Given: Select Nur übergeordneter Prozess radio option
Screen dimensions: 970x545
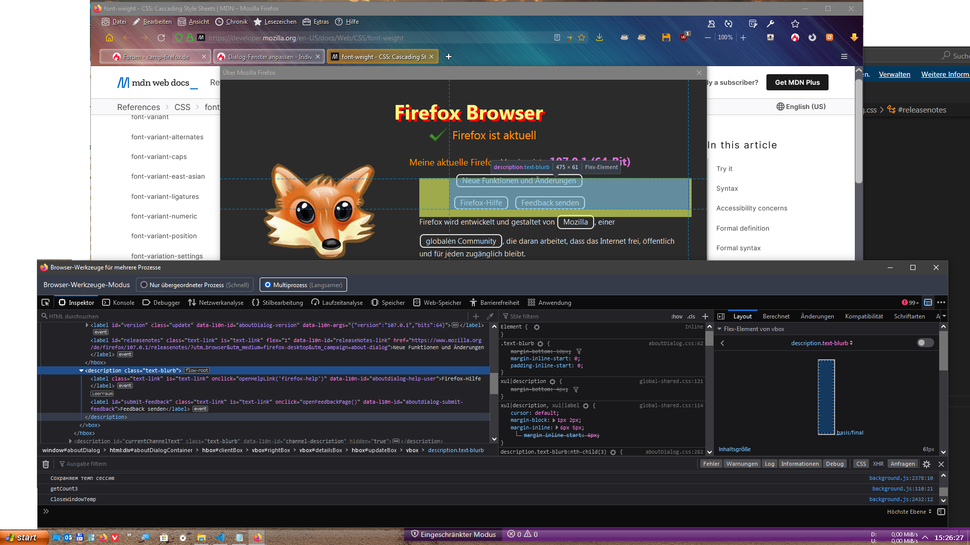Looking at the screenshot, I should 144,285.
